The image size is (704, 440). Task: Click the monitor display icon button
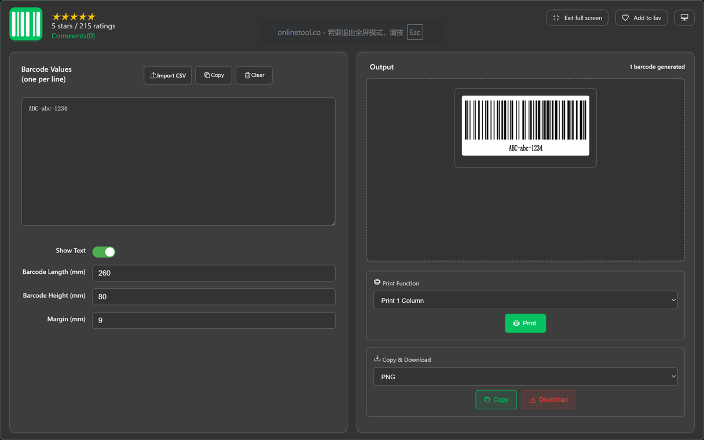[684, 18]
